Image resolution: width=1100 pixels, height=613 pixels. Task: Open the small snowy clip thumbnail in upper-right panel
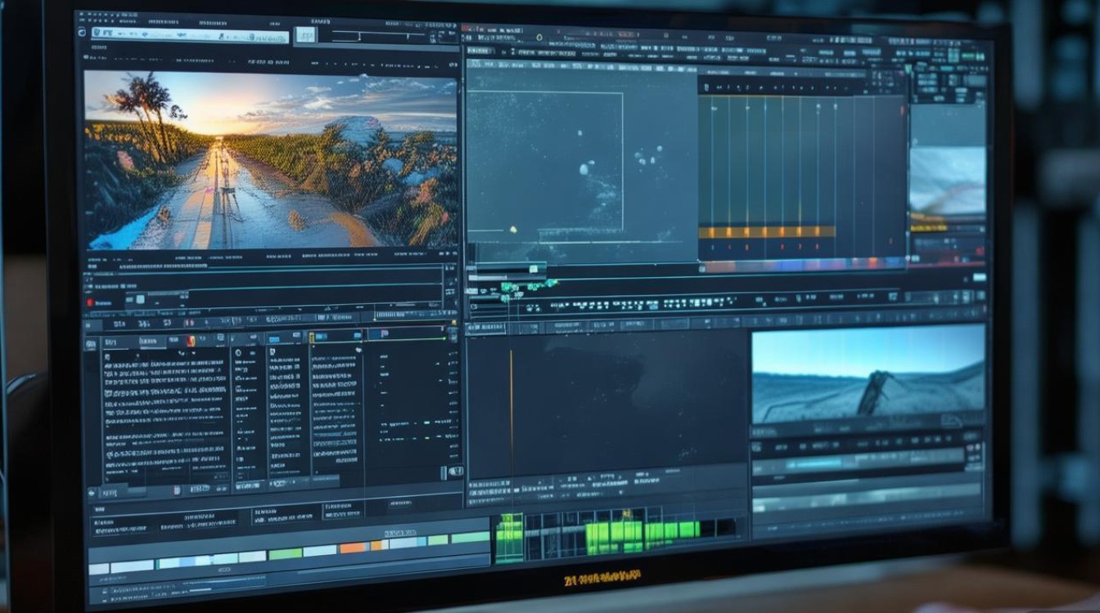(x=947, y=181)
